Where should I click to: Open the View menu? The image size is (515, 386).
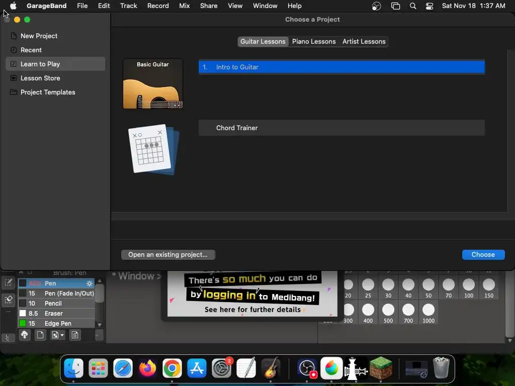pyautogui.click(x=235, y=6)
